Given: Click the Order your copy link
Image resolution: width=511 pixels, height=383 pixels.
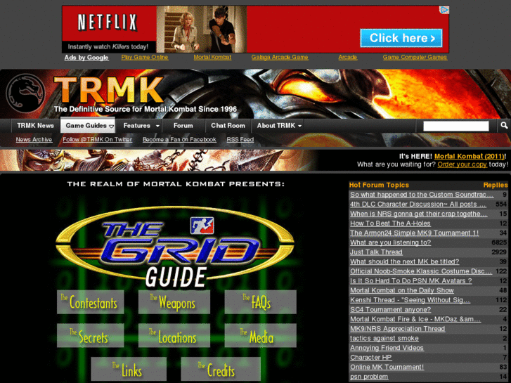Looking at the screenshot, I should (462, 164).
